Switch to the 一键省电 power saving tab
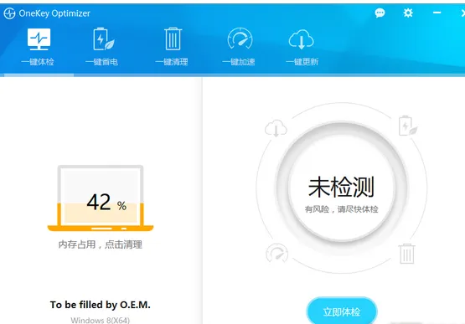The width and height of the screenshot is (465, 324). pos(102,47)
